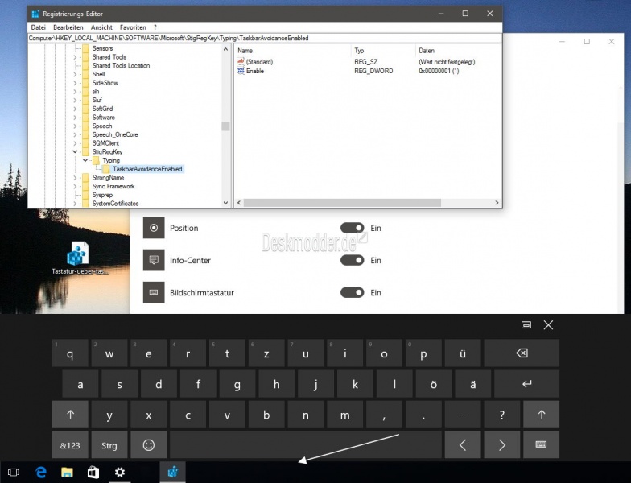Turn off the Info-Center switch

tap(352, 260)
